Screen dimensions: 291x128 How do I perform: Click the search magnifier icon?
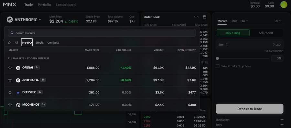(12, 33)
